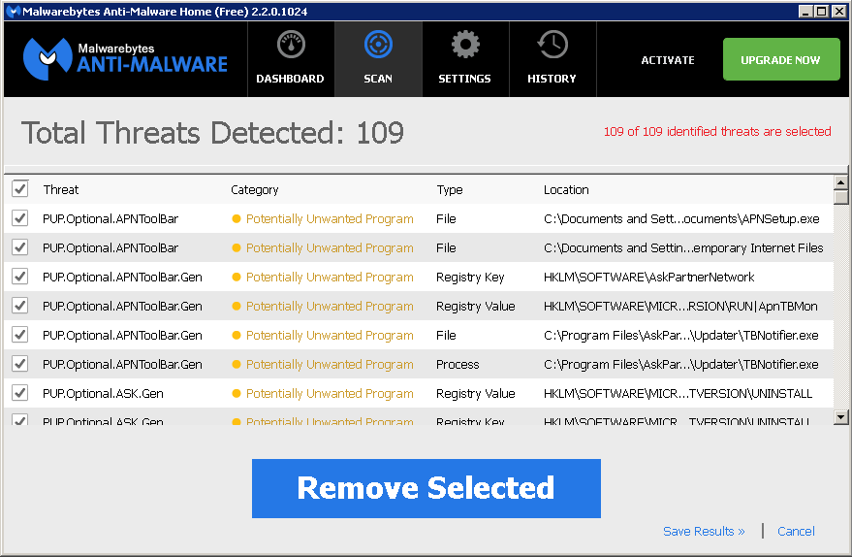852x557 pixels.
Task: Switch to the History tab label
Action: pyautogui.click(x=552, y=79)
